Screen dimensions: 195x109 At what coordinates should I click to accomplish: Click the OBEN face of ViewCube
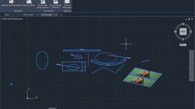pyautogui.click(x=183, y=31)
